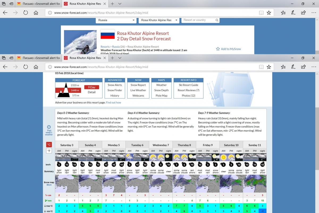The height and width of the screenshot is (213, 319).
Task: Click the front window address bar URL
Action: [101, 67]
